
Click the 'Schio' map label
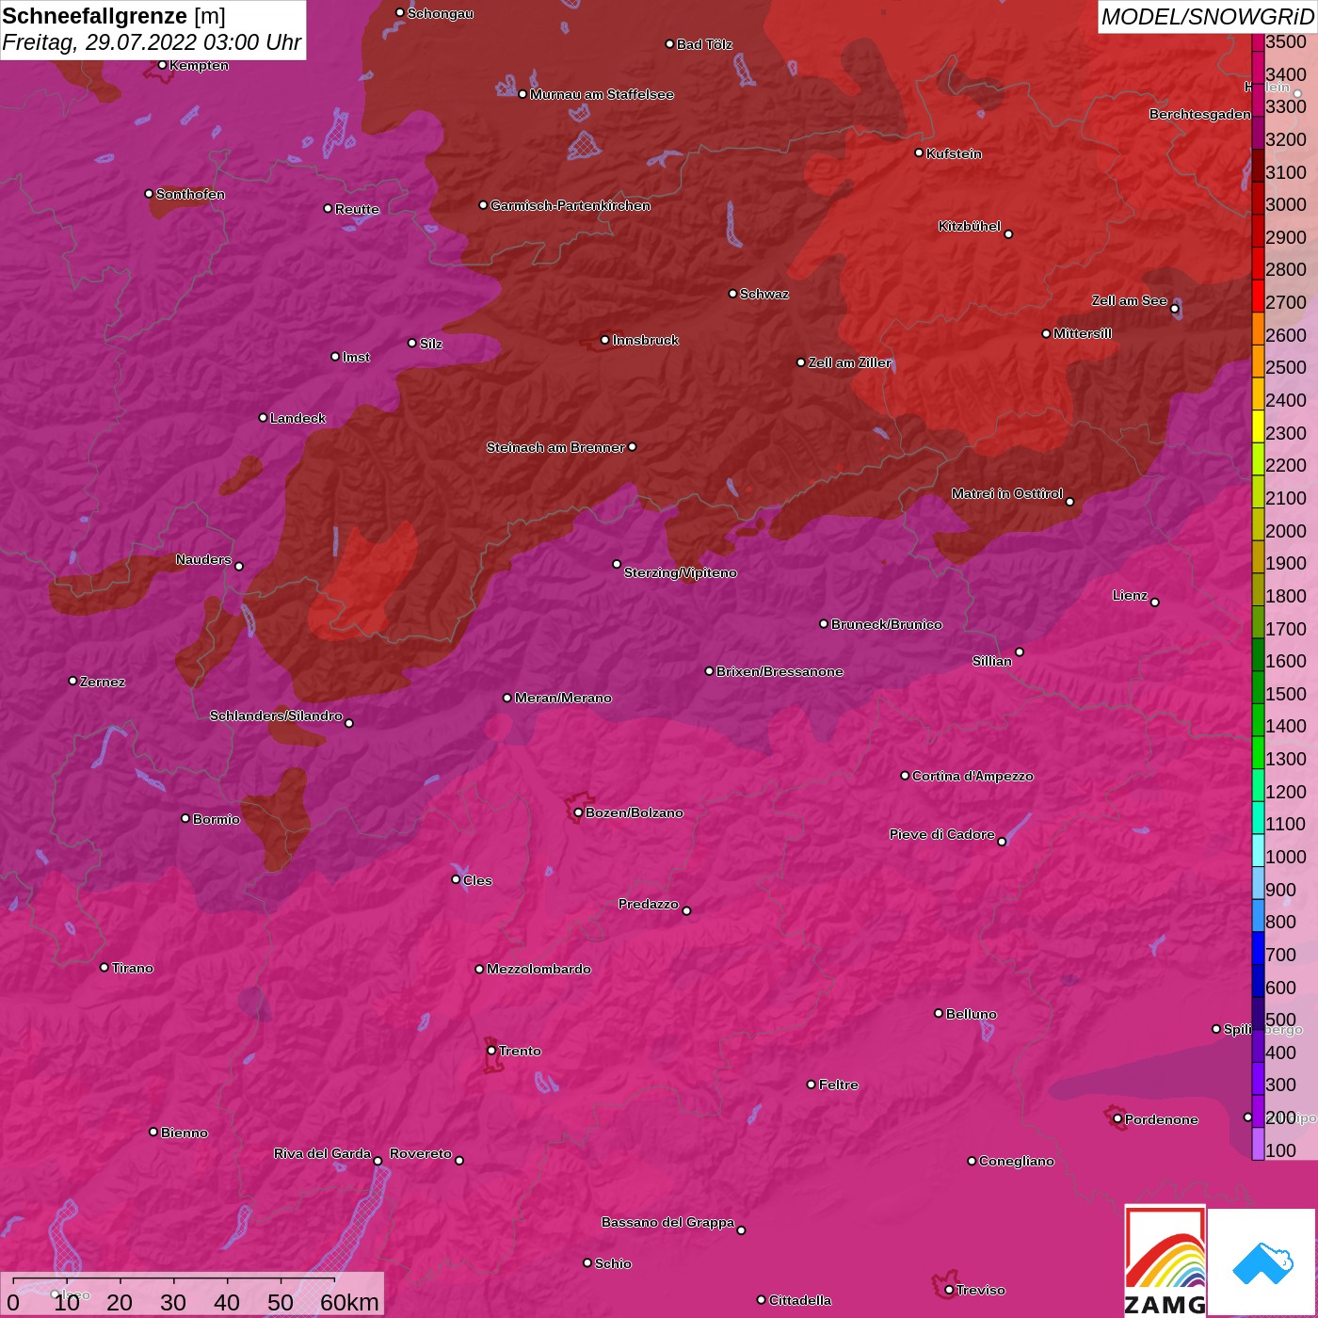(x=613, y=1263)
